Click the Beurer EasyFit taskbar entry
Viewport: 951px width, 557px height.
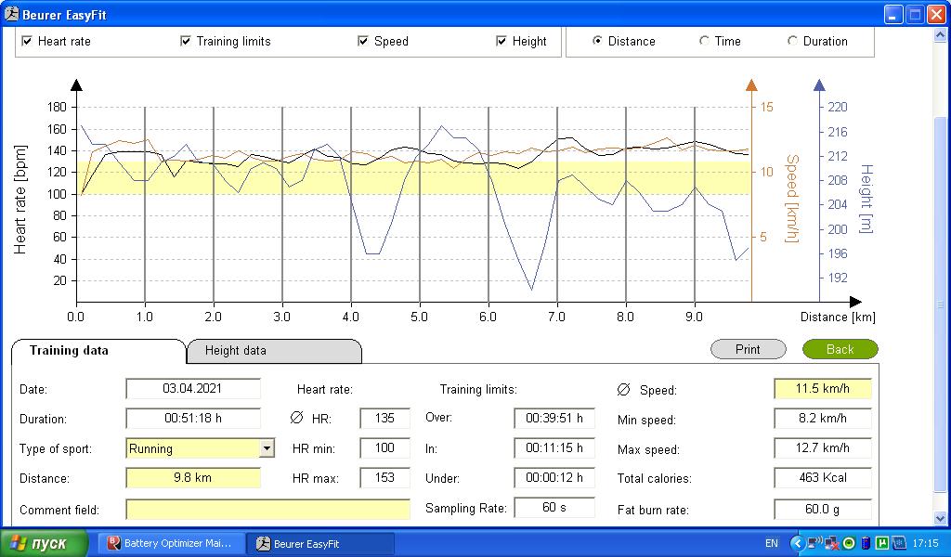pos(320,544)
